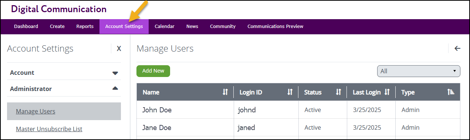470x140 pixels.
Task: Open the Master Unsubscribe List link
Action: [49, 129]
